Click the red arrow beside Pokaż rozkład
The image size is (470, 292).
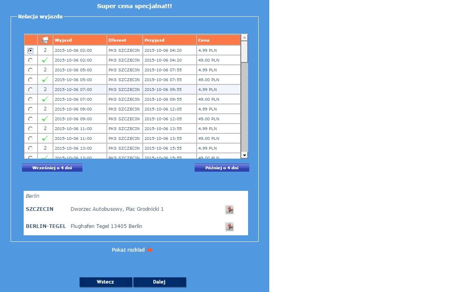coord(150,250)
